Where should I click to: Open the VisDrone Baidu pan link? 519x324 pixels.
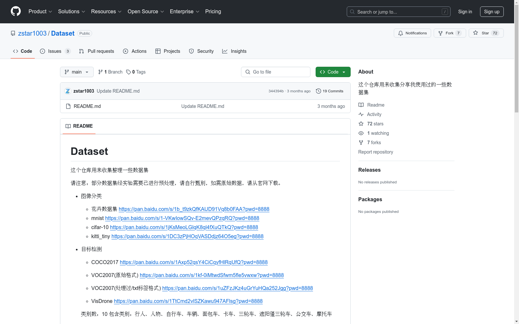(188, 301)
